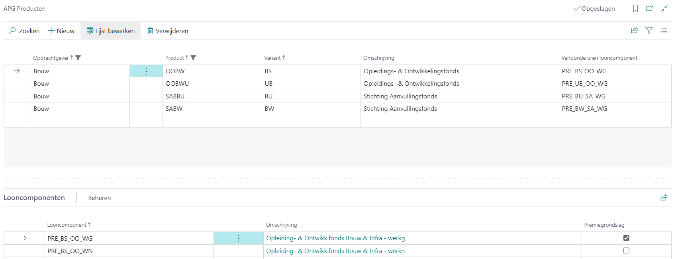
Task: Click the filter funnel beside Opdrachtgever
Action: [78, 58]
